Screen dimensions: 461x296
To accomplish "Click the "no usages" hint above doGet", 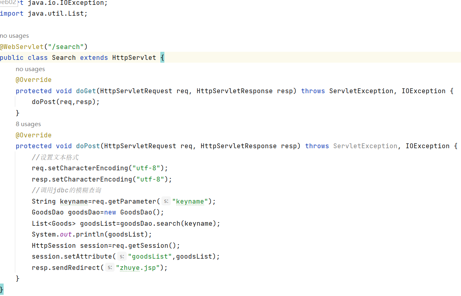I will [30, 69].
